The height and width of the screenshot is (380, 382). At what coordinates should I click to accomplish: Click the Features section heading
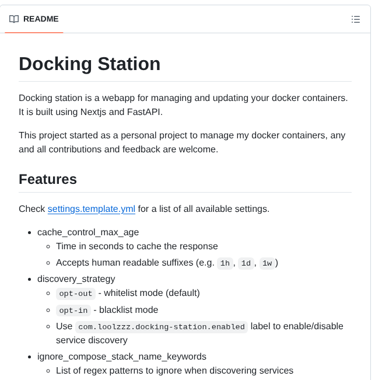[x=48, y=179]
